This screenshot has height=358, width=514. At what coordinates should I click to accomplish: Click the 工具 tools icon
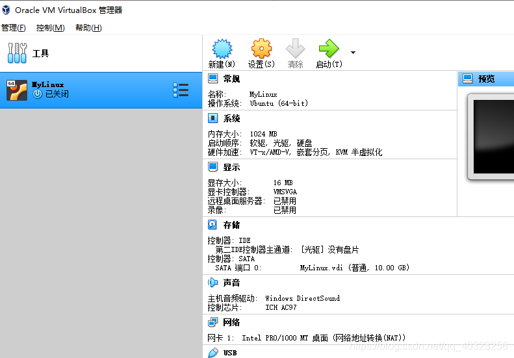17,53
